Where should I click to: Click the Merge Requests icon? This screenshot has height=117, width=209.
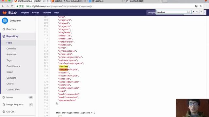click(x=4, y=105)
